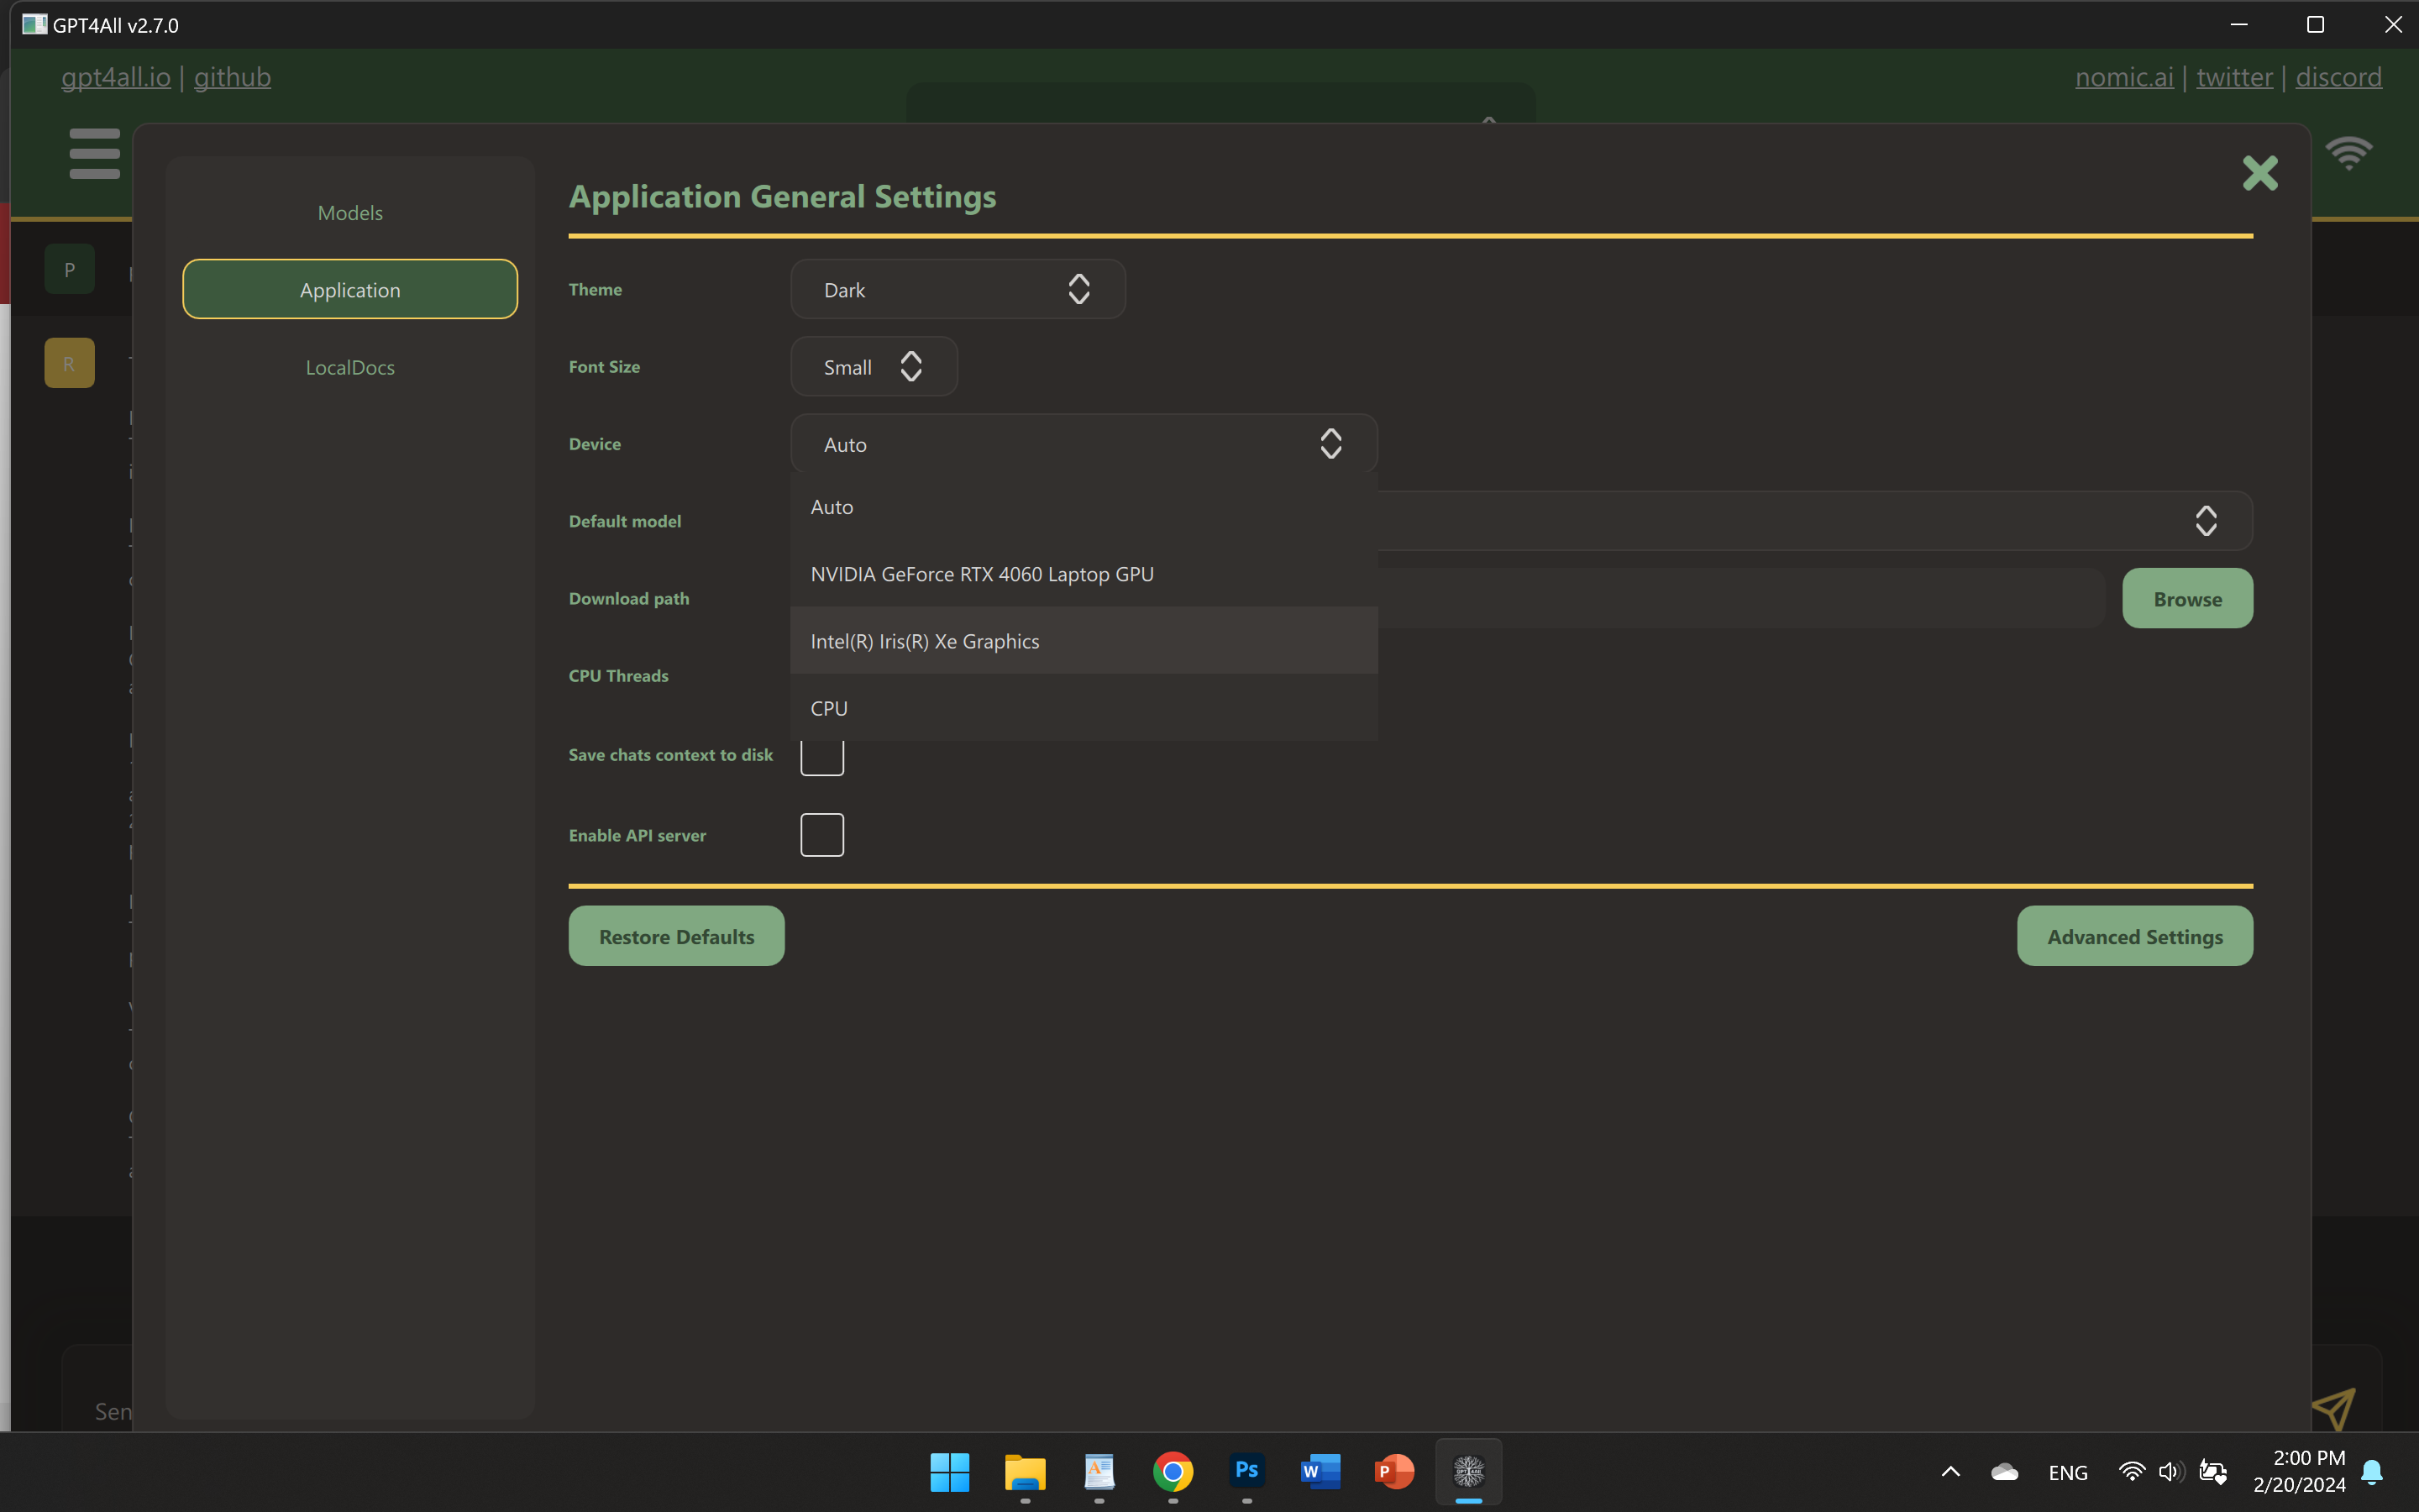Open the clock and date flyout
The width and height of the screenshot is (2419, 1512).
tap(2299, 1471)
